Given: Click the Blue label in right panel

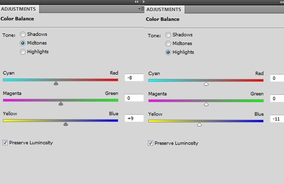Looking at the screenshot, I should coord(259,114).
